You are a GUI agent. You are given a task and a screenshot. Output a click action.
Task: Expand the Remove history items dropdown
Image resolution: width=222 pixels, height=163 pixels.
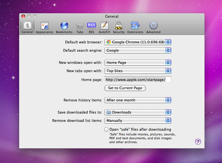[x=138, y=100]
